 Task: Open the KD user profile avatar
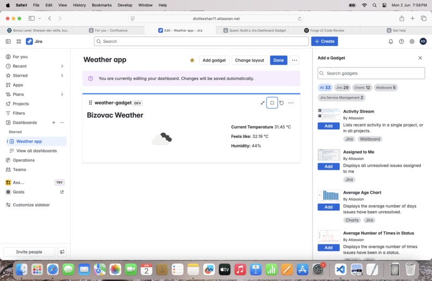423,41
